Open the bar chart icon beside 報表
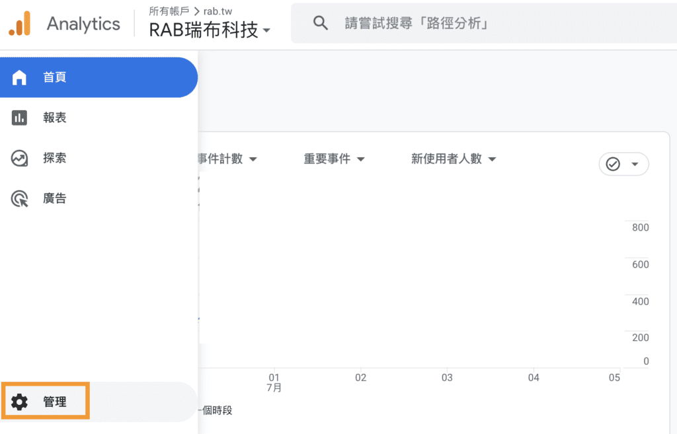The height and width of the screenshot is (434, 677). pyautogui.click(x=20, y=118)
